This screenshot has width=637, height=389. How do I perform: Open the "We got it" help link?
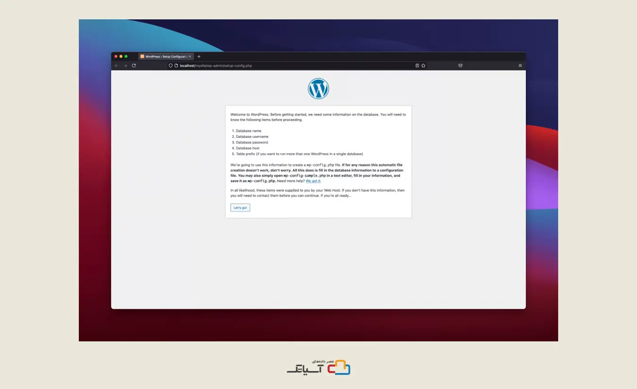pyautogui.click(x=313, y=181)
